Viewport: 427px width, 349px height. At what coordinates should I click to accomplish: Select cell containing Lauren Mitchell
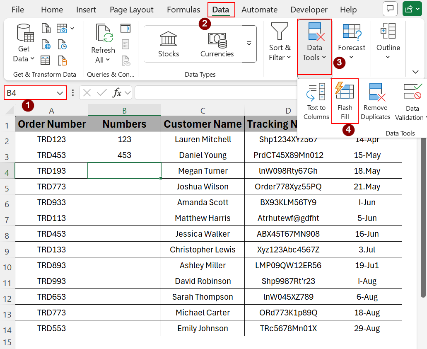coord(203,139)
